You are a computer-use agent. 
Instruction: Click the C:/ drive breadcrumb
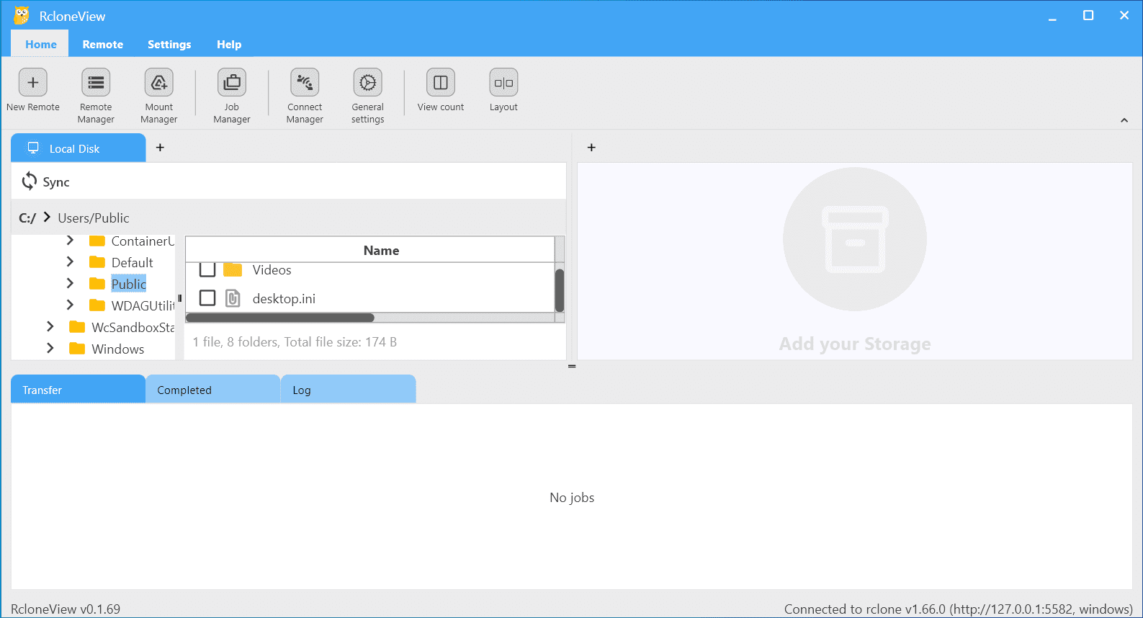point(27,218)
